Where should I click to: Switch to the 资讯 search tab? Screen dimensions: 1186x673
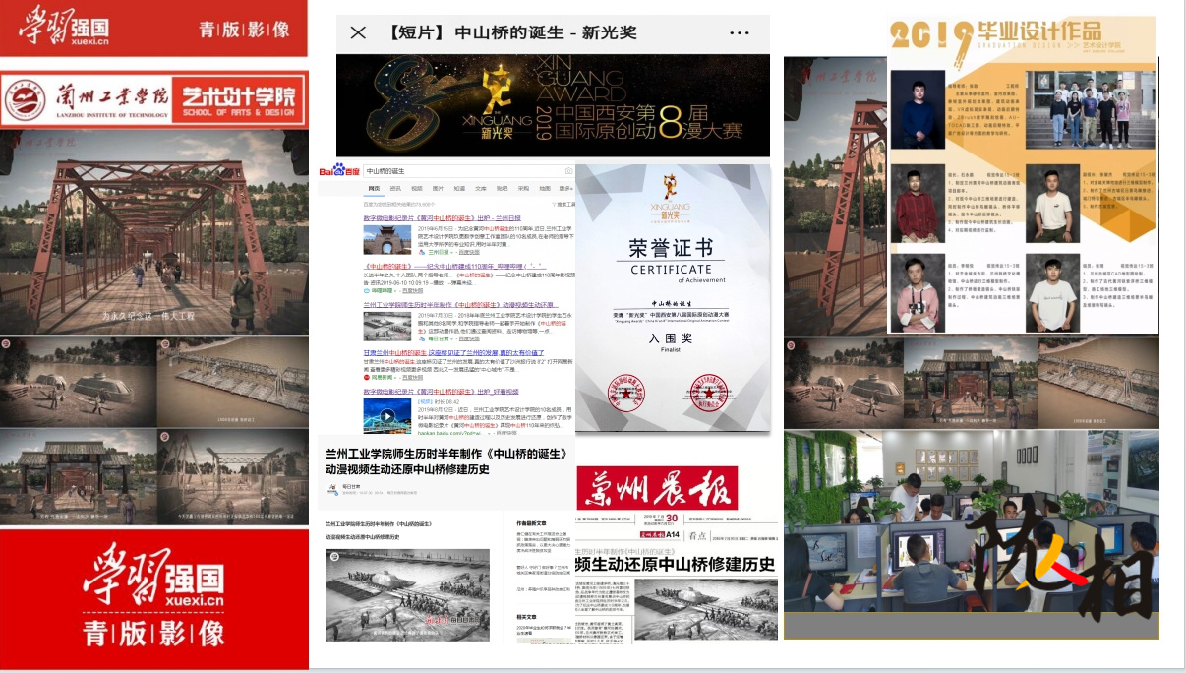tap(395, 188)
